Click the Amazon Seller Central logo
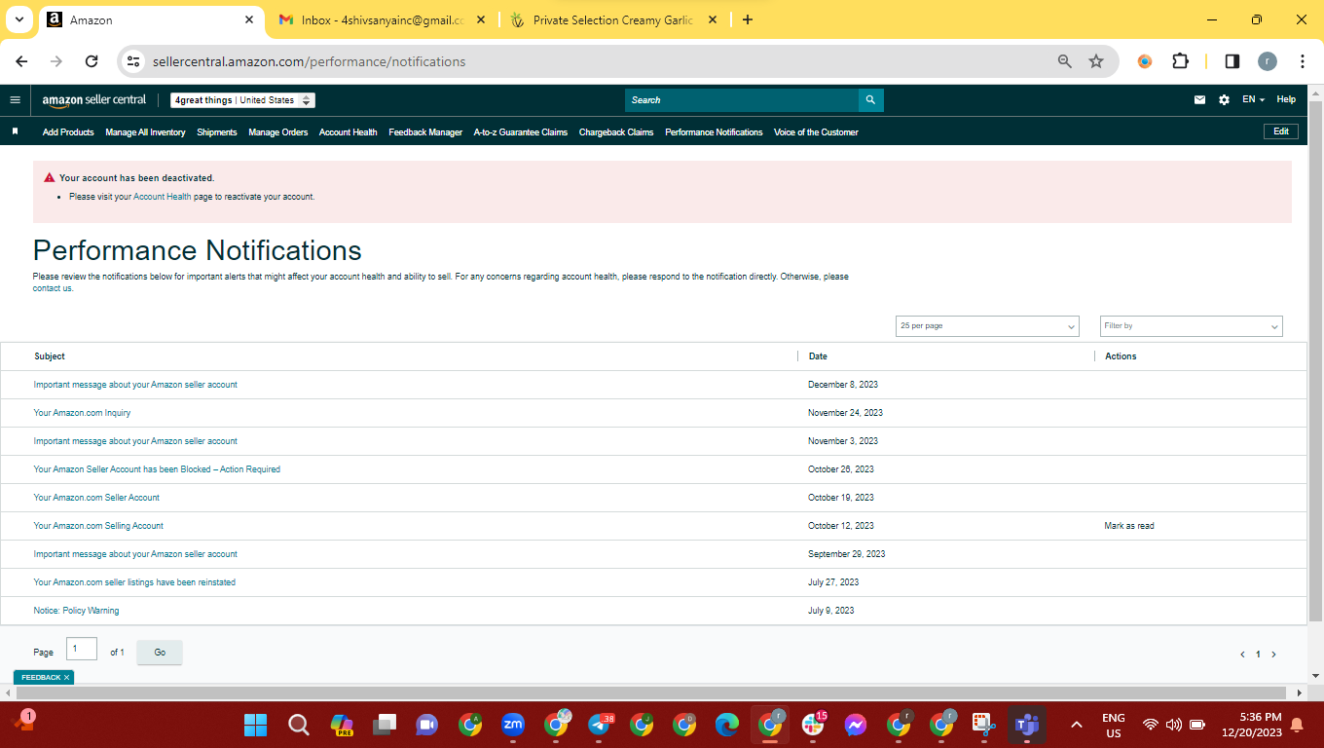This screenshot has width=1324, height=748. pyautogui.click(x=93, y=100)
